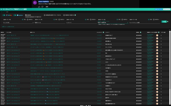Check the group results by stream checkbox
Viewport: 171px width, 106px height.
(x=45, y=15)
